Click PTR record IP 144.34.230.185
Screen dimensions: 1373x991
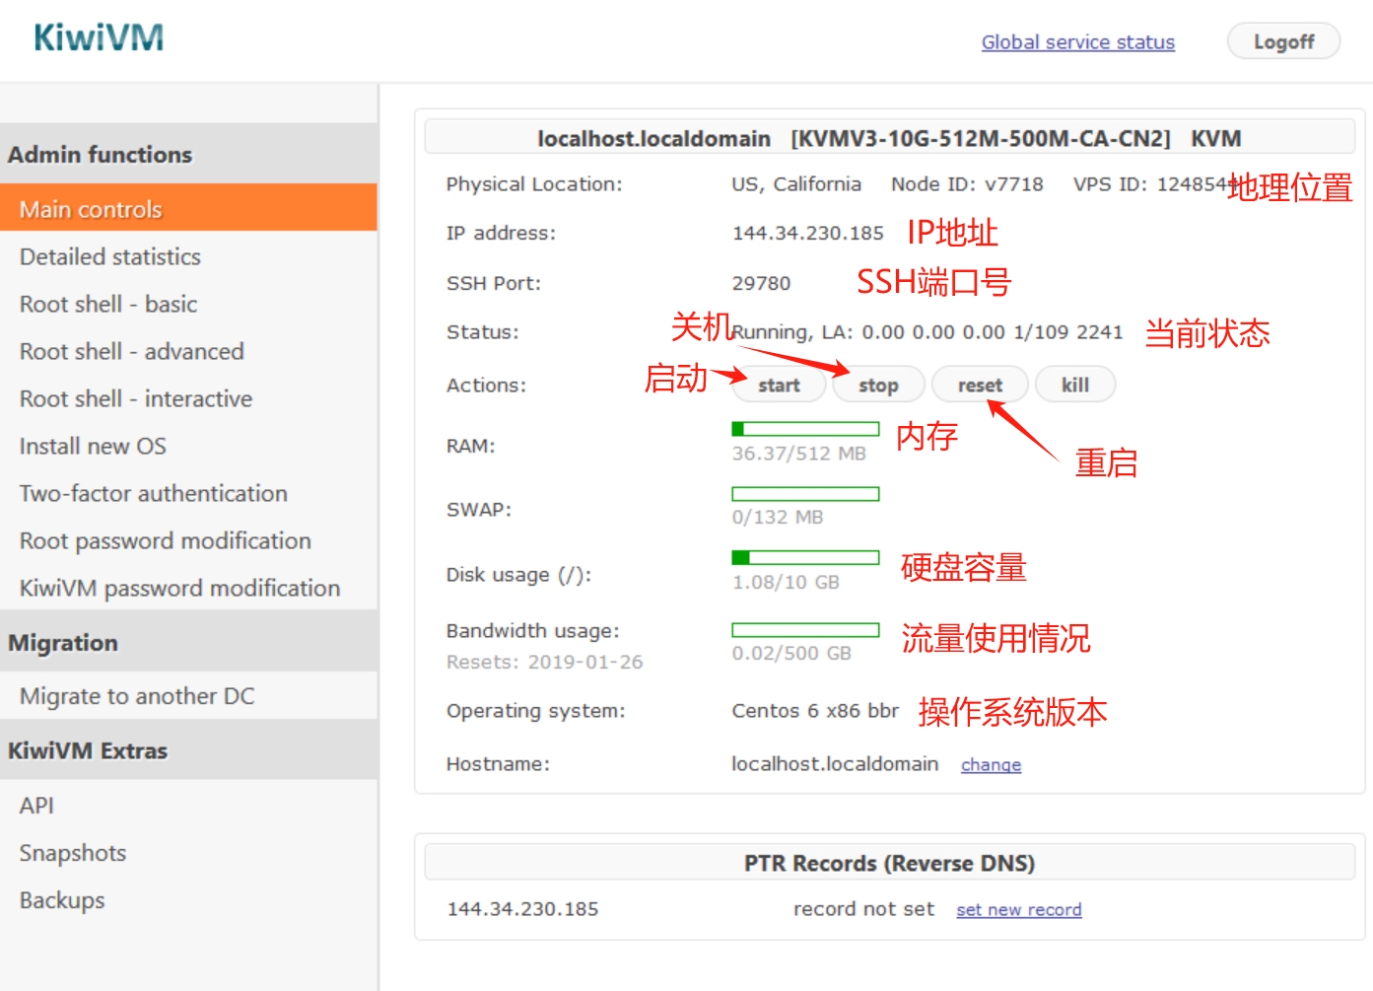pos(522,909)
